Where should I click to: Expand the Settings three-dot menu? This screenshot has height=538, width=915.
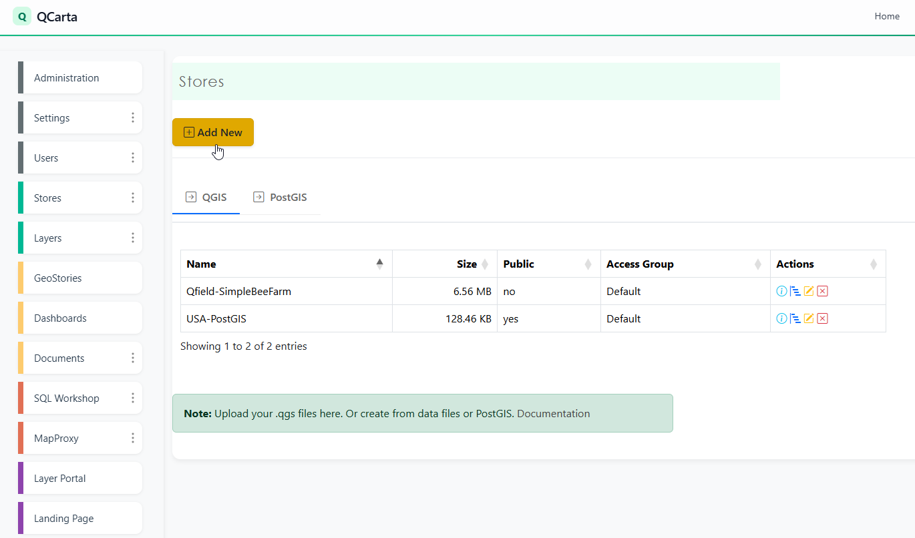point(132,117)
